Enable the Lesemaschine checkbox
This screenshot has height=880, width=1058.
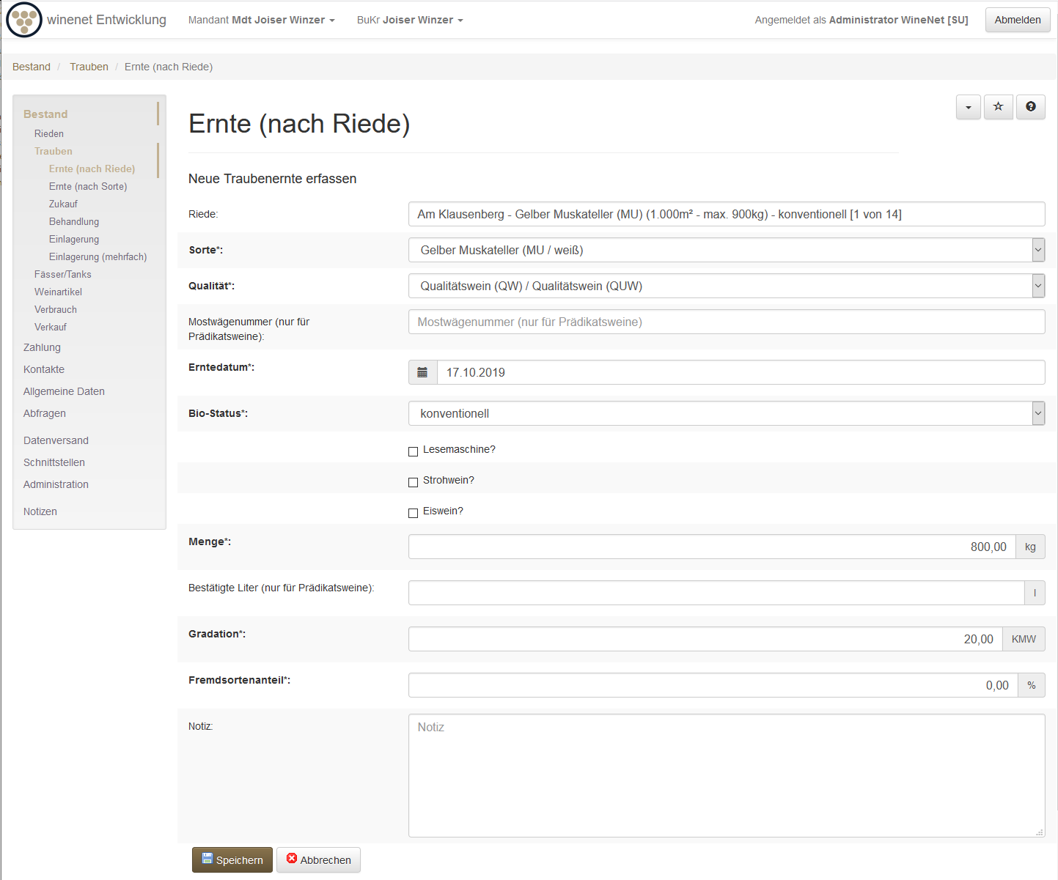[x=414, y=451]
